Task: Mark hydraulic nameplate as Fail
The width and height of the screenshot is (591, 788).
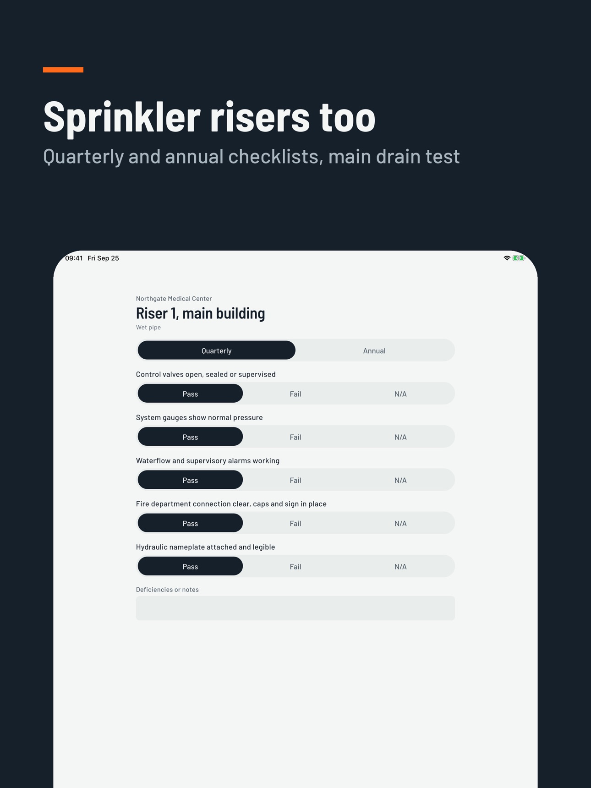Action: (x=295, y=566)
